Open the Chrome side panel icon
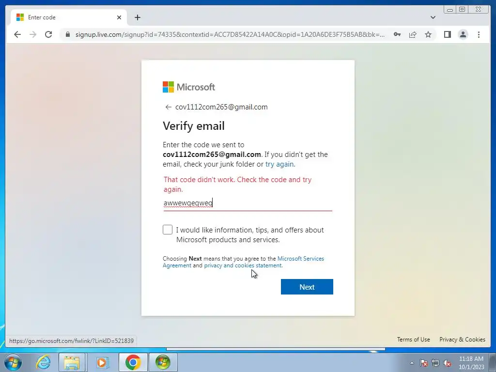The width and height of the screenshot is (496, 372). coord(447,34)
